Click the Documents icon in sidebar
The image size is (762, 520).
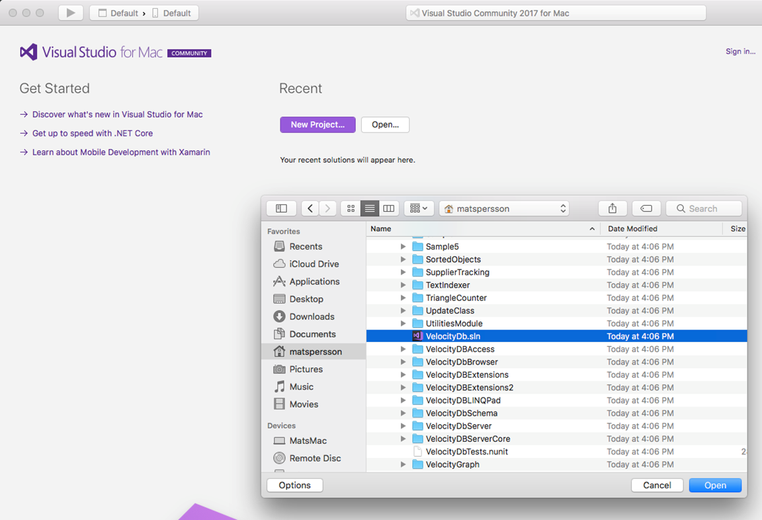tap(279, 334)
